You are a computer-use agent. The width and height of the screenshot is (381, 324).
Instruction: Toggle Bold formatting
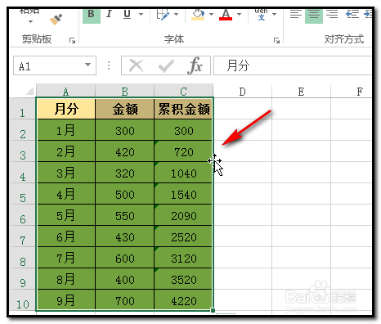[92, 15]
